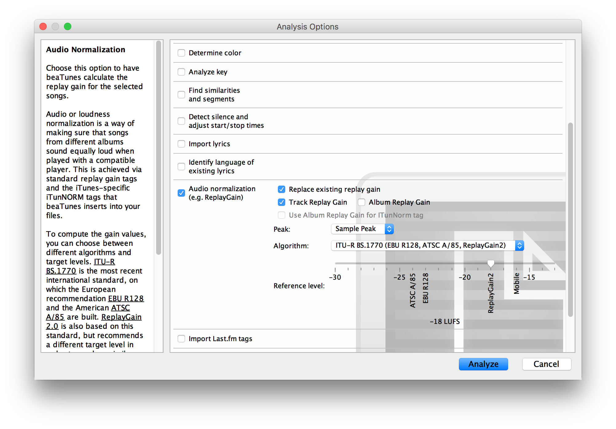Enable Album Replay Gain
Image resolution: width=616 pixels, height=429 pixels.
(x=361, y=202)
